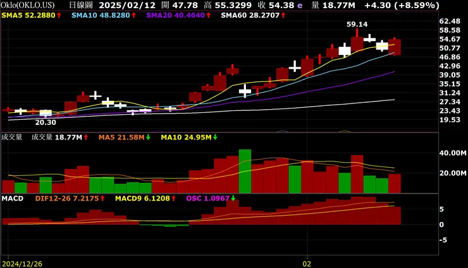Click the 成交量 18.77M volume reading
Viewport: 468px width, 268px height.
click(x=57, y=137)
